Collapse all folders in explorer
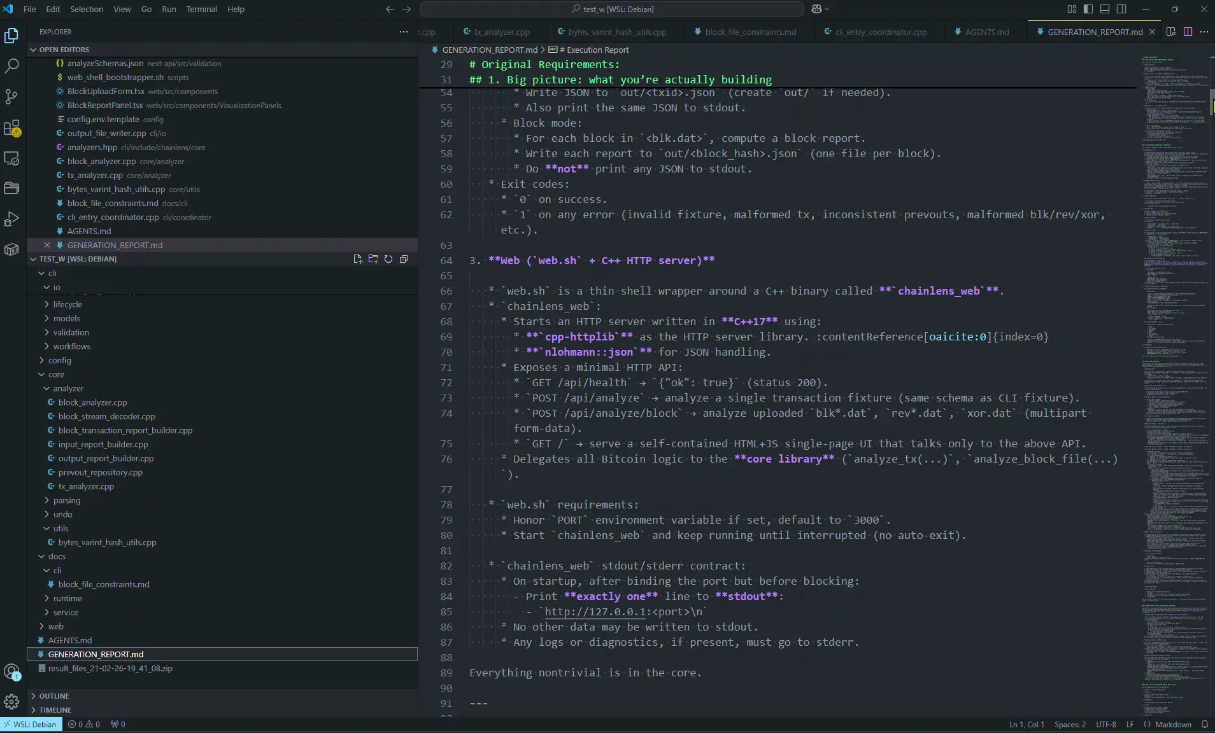Image resolution: width=1215 pixels, height=733 pixels. point(404,259)
